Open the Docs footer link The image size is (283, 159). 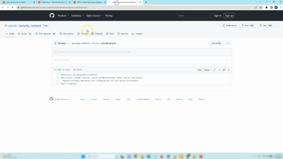tap(129, 99)
